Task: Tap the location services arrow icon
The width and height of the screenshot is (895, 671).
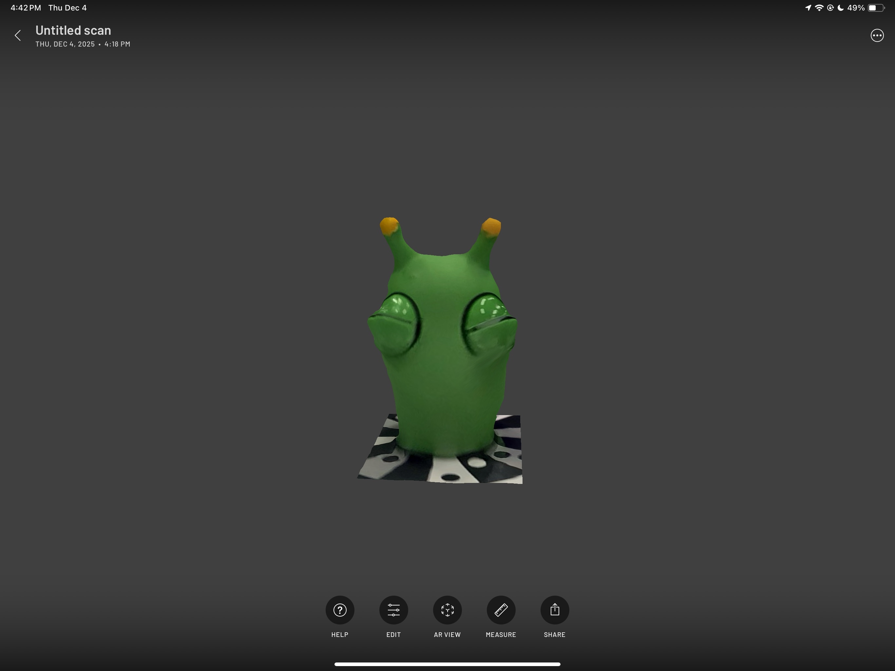Action: click(808, 8)
